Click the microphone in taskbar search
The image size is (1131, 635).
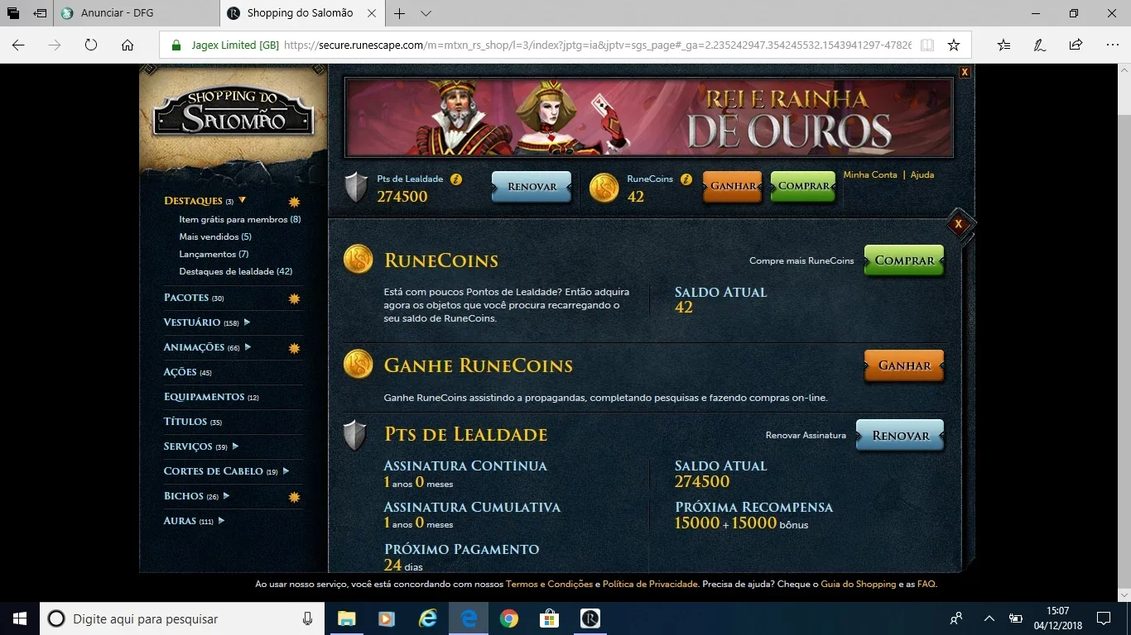point(308,618)
